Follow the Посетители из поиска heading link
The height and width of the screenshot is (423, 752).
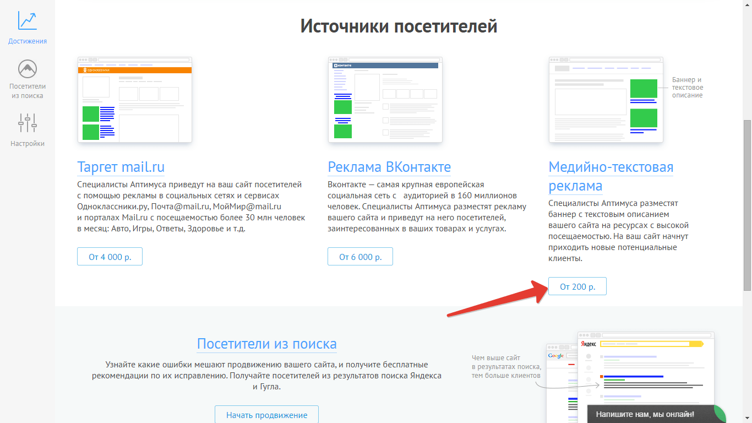[x=267, y=344]
